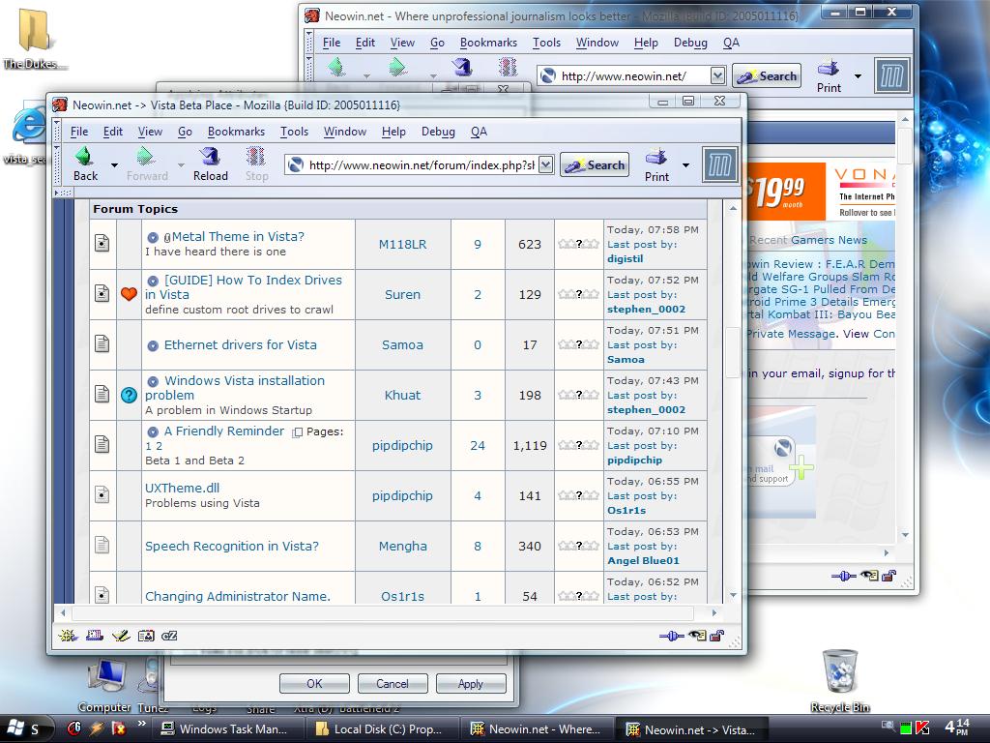Image resolution: width=990 pixels, height=743 pixels.
Task: Click Back arrow in Vista Beta Place window
Action: (85, 163)
